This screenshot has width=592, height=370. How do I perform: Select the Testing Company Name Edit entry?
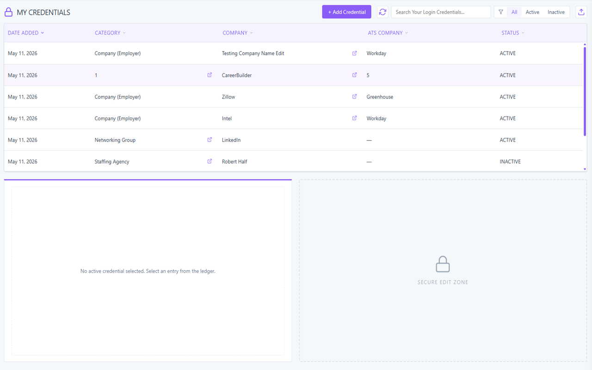click(x=294, y=53)
